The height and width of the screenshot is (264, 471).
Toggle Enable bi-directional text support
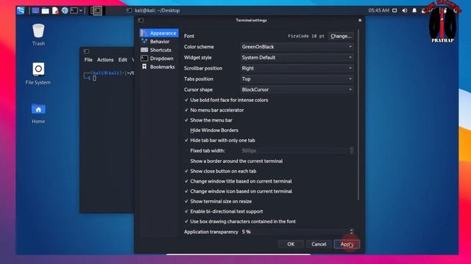click(224, 211)
